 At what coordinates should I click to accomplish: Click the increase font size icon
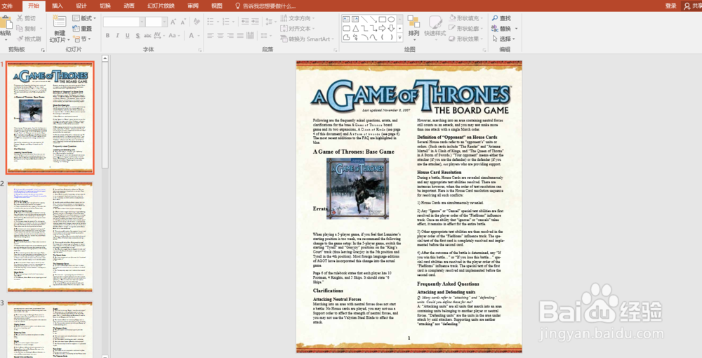[x=173, y=22]
